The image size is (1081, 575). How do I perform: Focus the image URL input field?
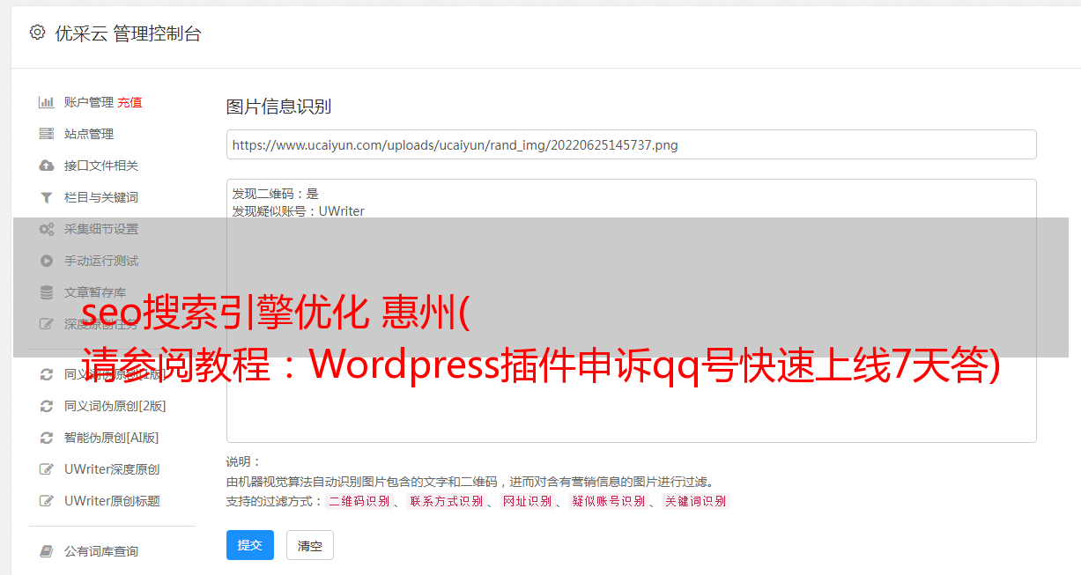[631, 144]
